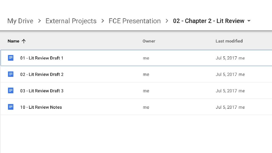Click the 02 - Chapter 2 - Lit Review breadcrumb
272x153 pixels.
pyautogui.click(x=209, y=21)
